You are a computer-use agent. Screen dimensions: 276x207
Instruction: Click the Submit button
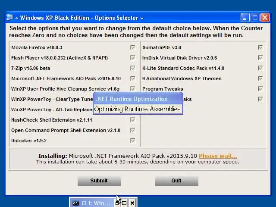[99, 181]
